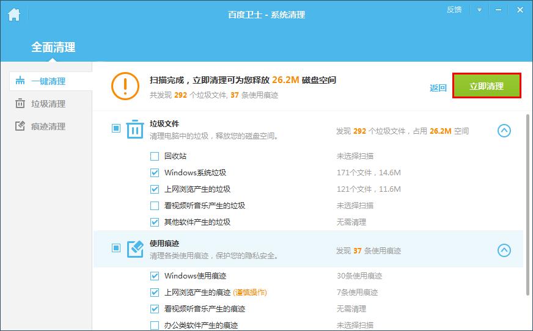Click the 使用痕迹 eraser icon

pos(135,249)
